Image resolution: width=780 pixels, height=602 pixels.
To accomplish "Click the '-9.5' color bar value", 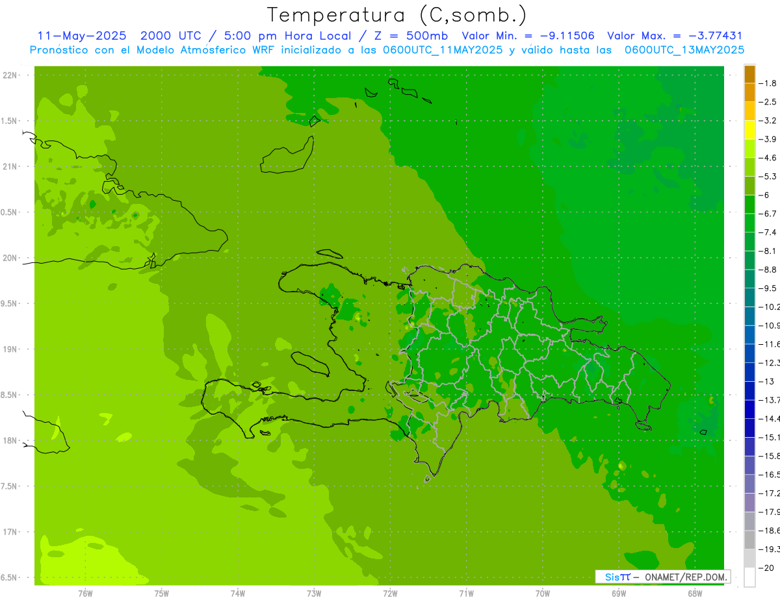I will (x=768, y=288).
